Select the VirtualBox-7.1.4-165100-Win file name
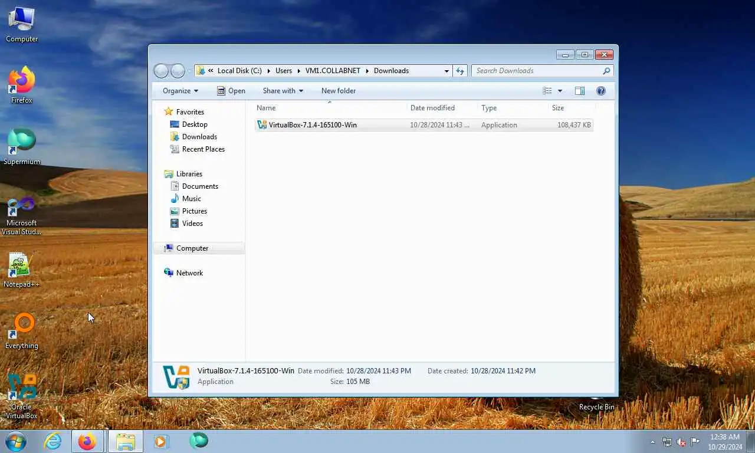The image size is (755, 453). point(313,125)
